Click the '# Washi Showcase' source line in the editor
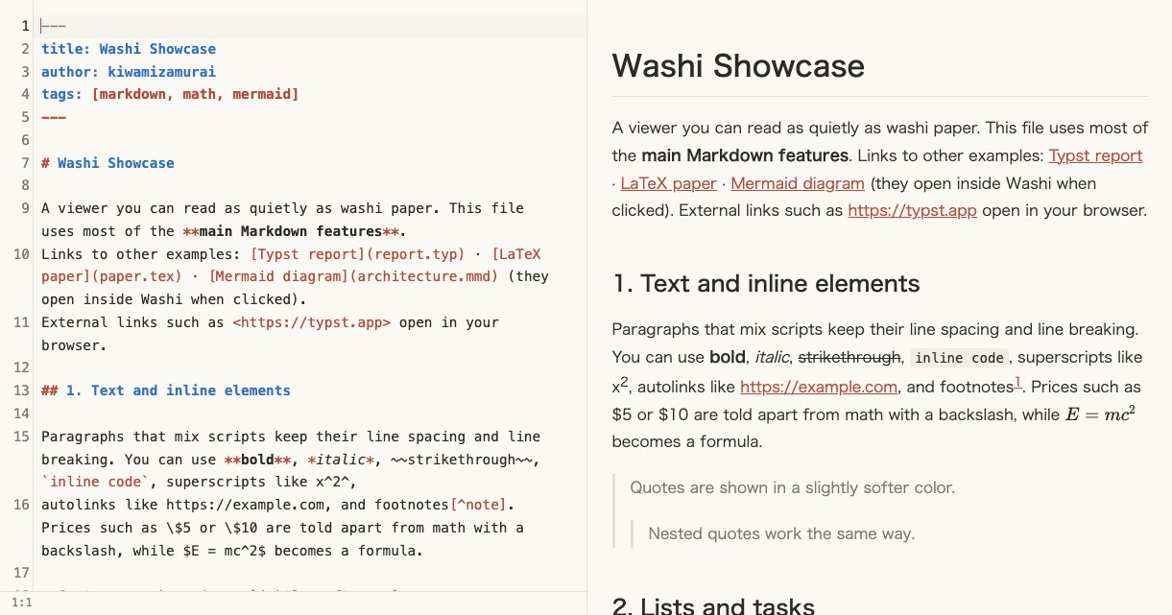The width and height of the screenshot is (1172, 615). coord(108,163)
